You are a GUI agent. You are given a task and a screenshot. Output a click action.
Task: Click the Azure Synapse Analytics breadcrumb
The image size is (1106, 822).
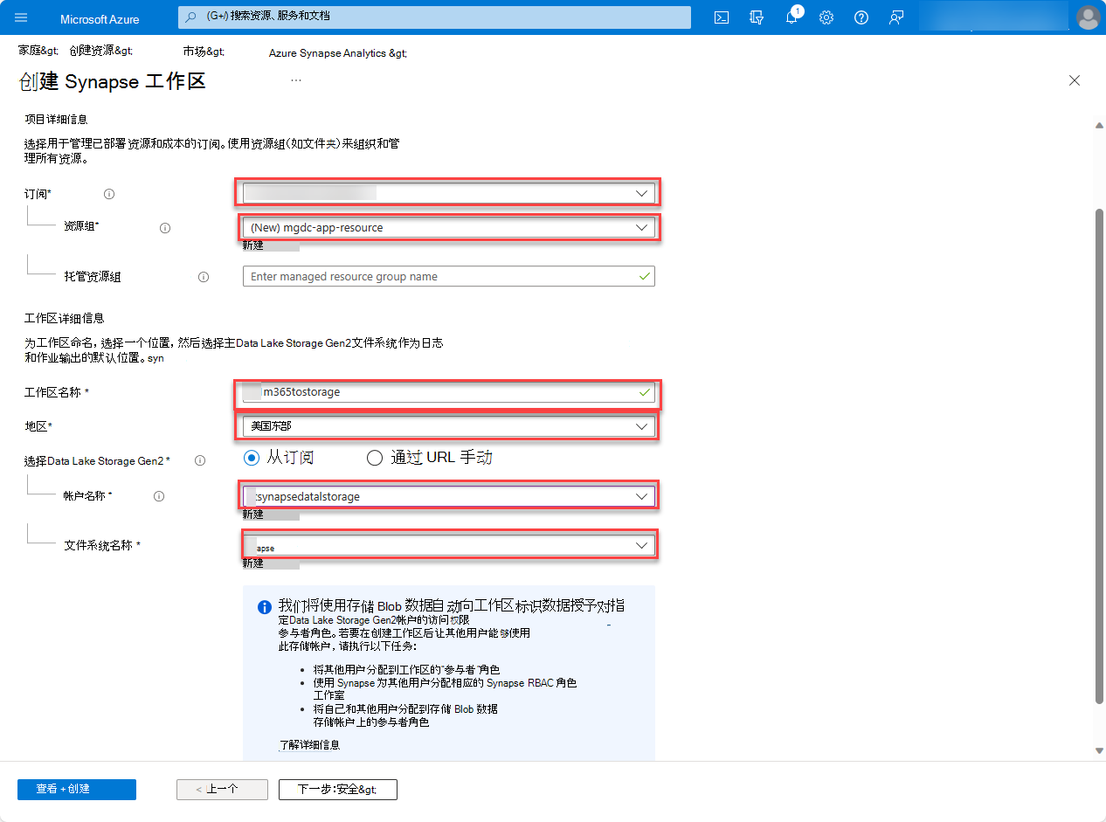pos(337,53)
